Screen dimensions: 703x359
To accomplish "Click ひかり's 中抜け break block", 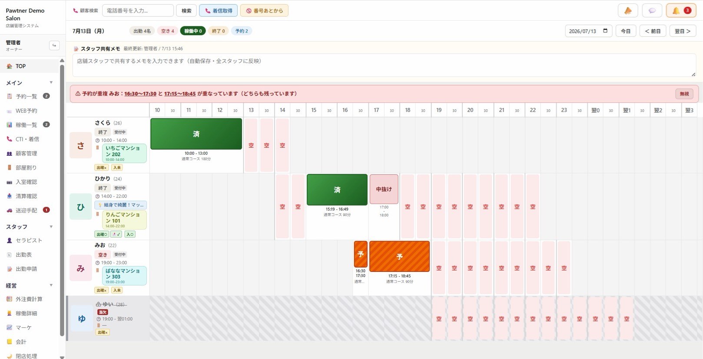I will click(x=384, y=189).
